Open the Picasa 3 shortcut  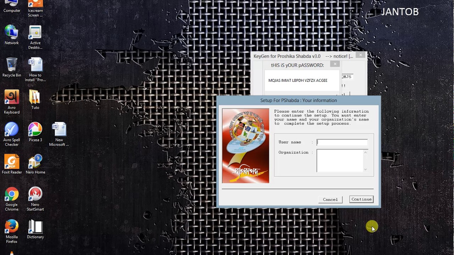(x=35, y=132)
